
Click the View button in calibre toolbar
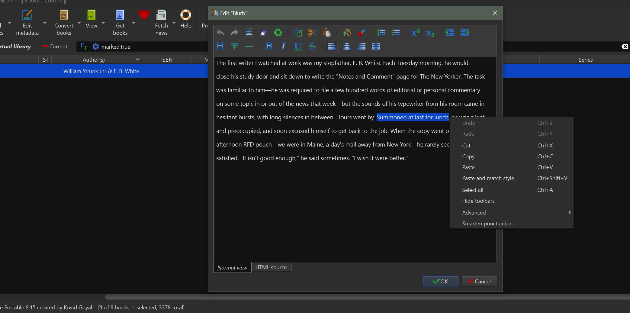tap(91, 19)
